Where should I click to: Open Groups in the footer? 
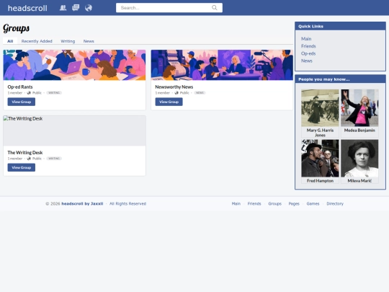(275, 203)
